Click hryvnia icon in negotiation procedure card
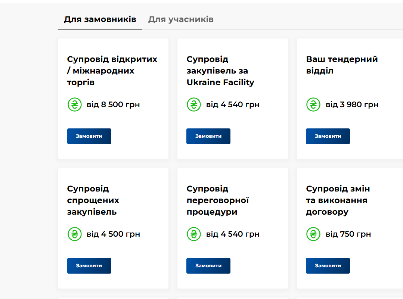Viewport: 403px width, 299px height. tap(194, 234)
